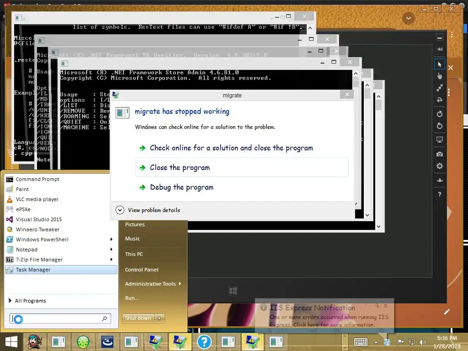This screenshot has width=468, height=351.
Task: Select the single-point mouse input tool
Action: tap(439, 64)
